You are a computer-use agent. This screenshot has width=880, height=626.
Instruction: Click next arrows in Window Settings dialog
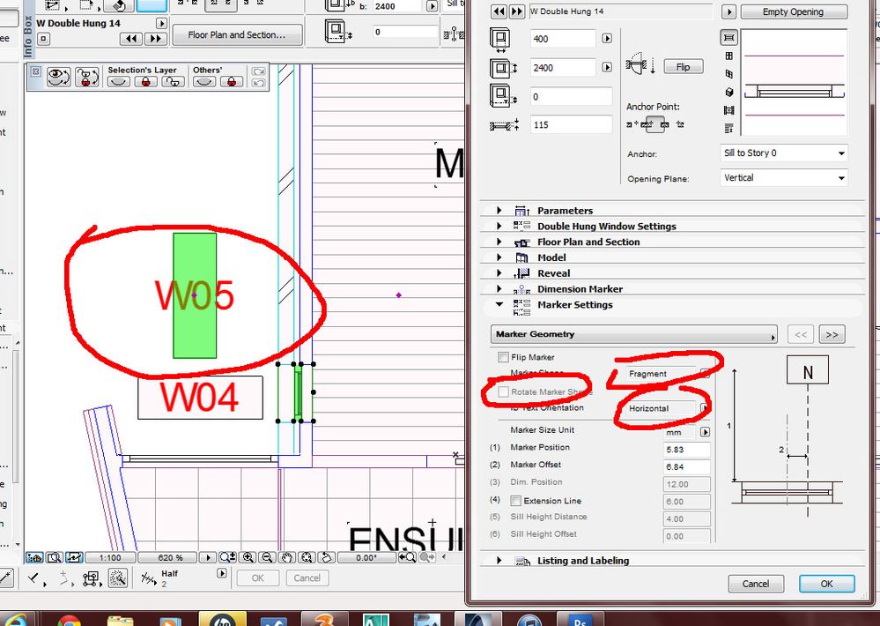517,11
